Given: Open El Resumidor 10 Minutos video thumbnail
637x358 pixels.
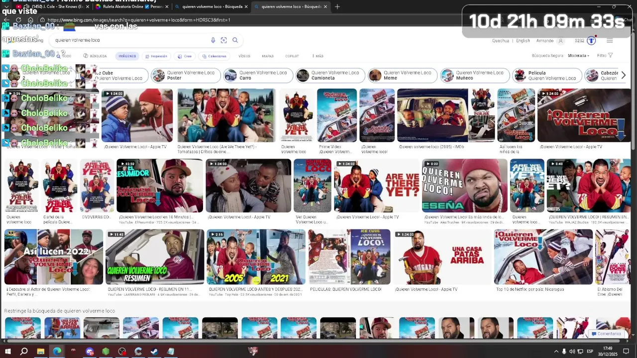Looking at the screenshot, I should click(x=160, y=185).
